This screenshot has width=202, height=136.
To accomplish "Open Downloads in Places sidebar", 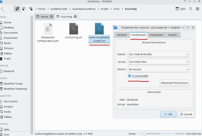I will (11, 38).
